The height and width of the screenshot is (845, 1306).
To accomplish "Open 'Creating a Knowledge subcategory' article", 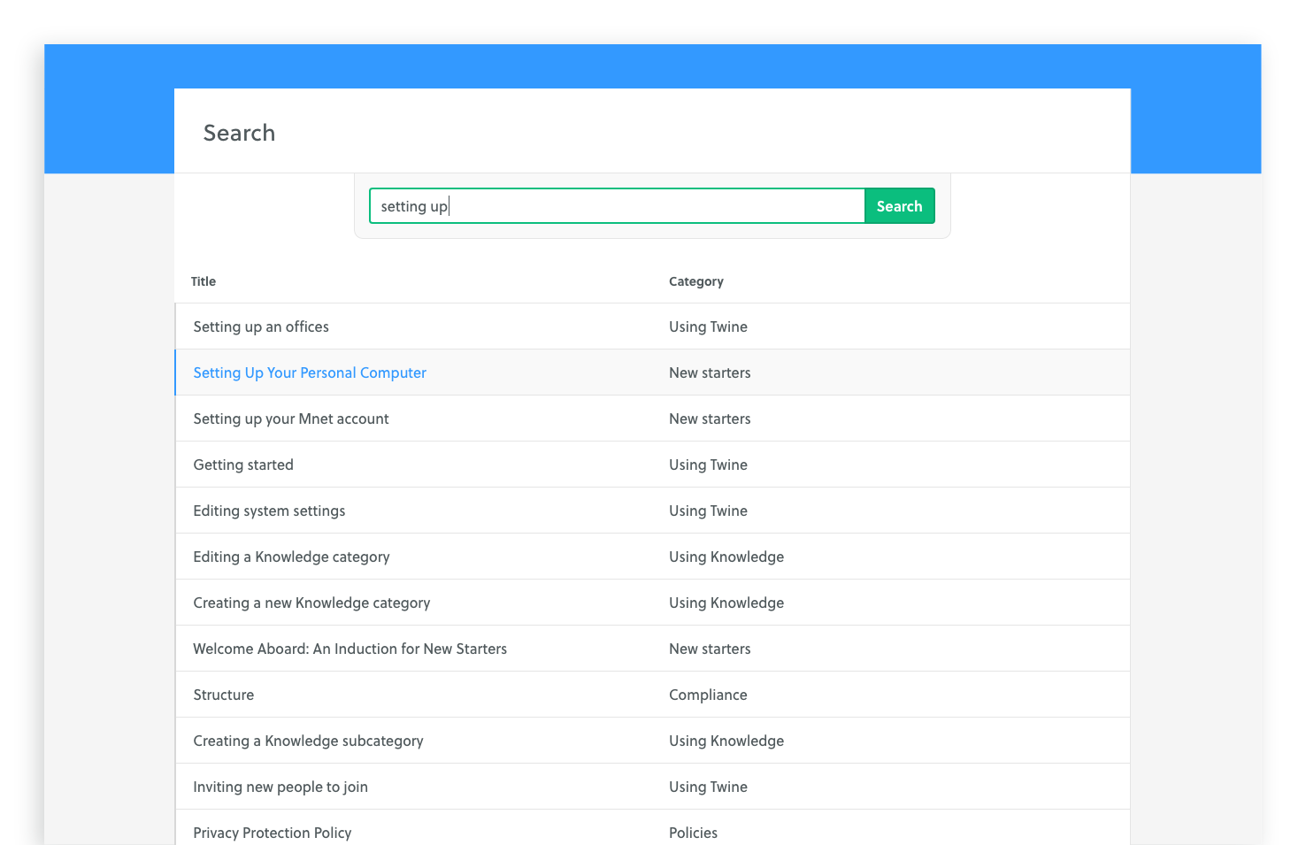I will tap(308, 741).
